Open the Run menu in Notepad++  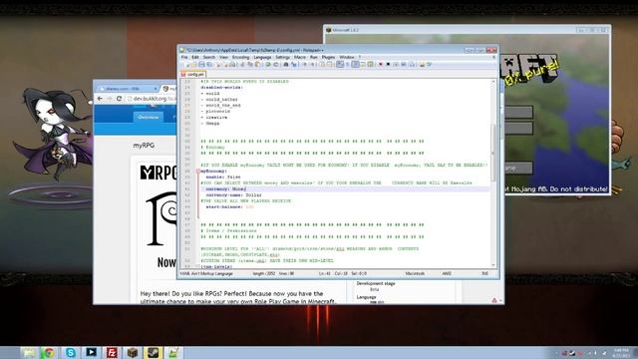tap(313, 58)
